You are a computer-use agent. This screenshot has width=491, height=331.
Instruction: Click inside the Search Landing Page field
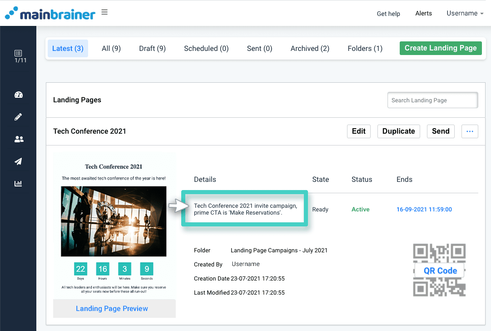(x=432, y=100)
